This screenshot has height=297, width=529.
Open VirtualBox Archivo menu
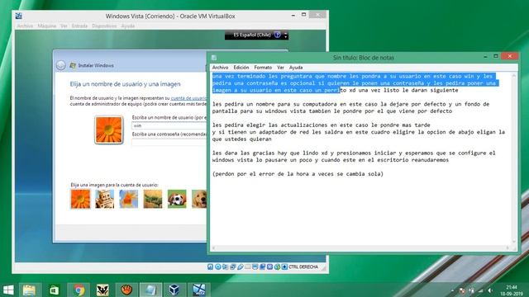coord(25,26)
